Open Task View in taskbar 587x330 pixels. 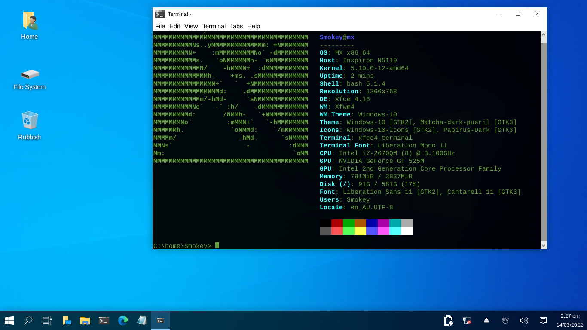coord(47,321)
